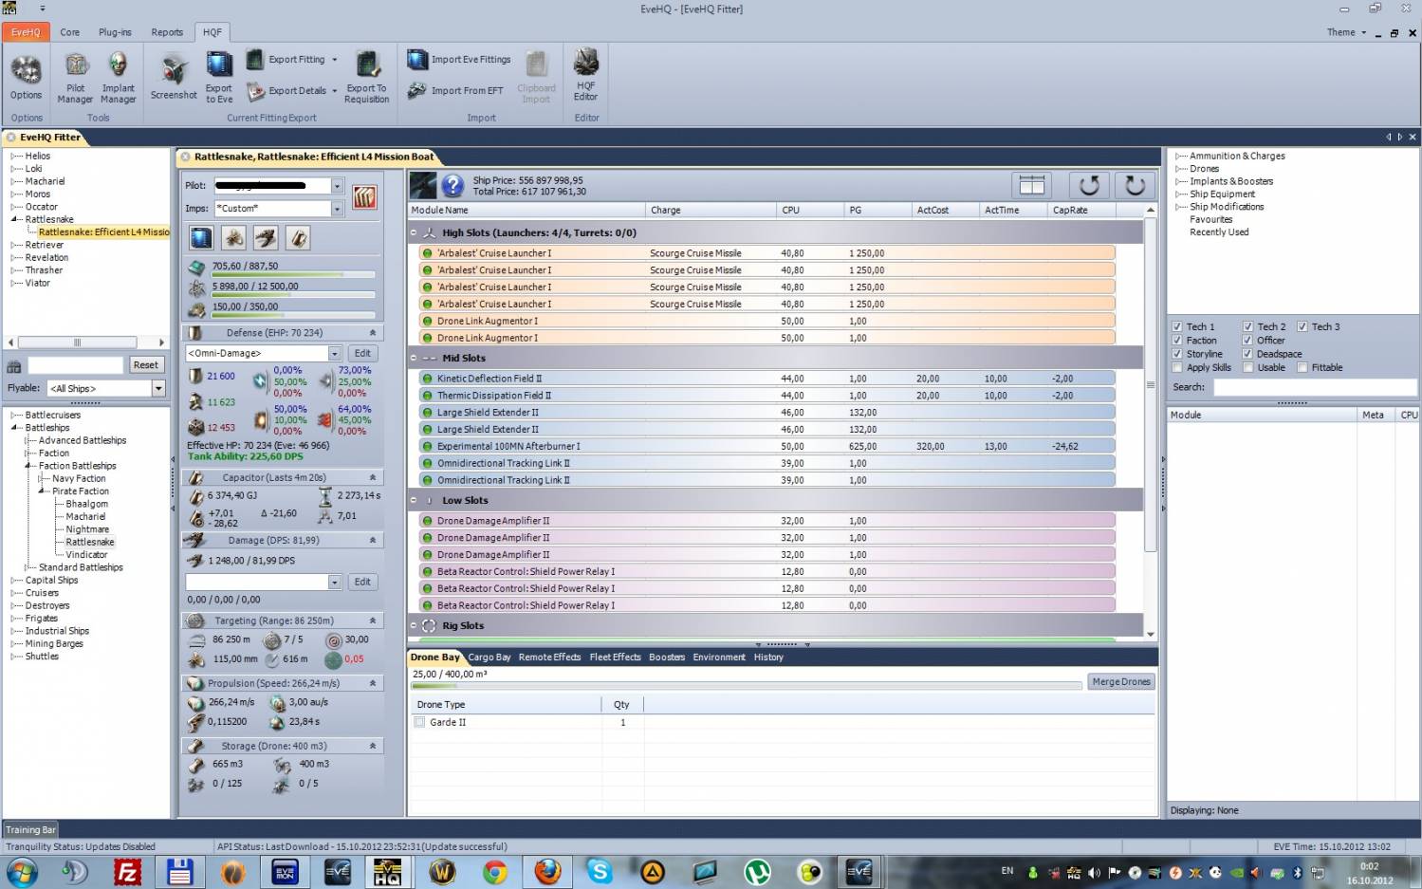Toggle the Officer filter checkbox
This screenshot has height=889, width=1422.
(x=1247, y=340)
